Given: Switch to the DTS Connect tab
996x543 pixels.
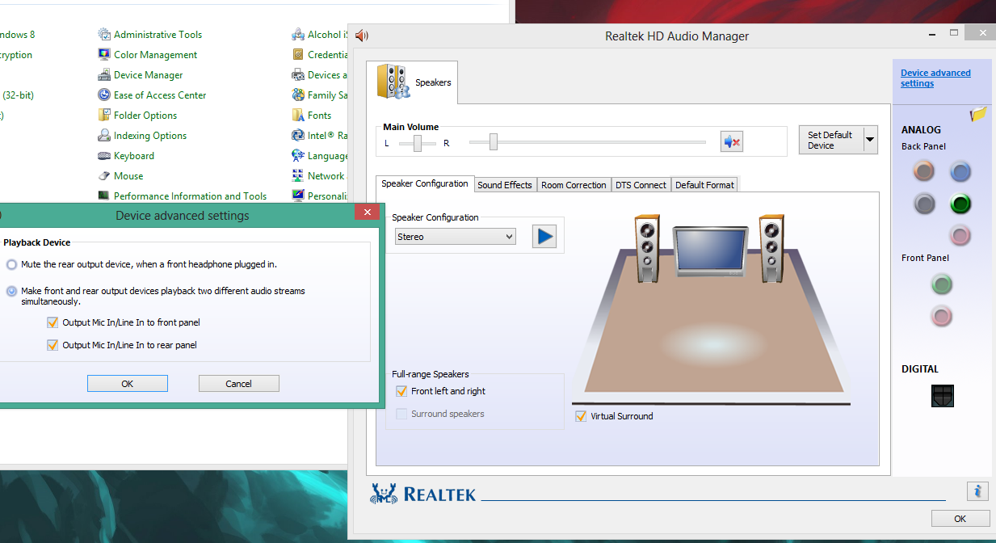Looking at the screenshot, I should [641, 185].
